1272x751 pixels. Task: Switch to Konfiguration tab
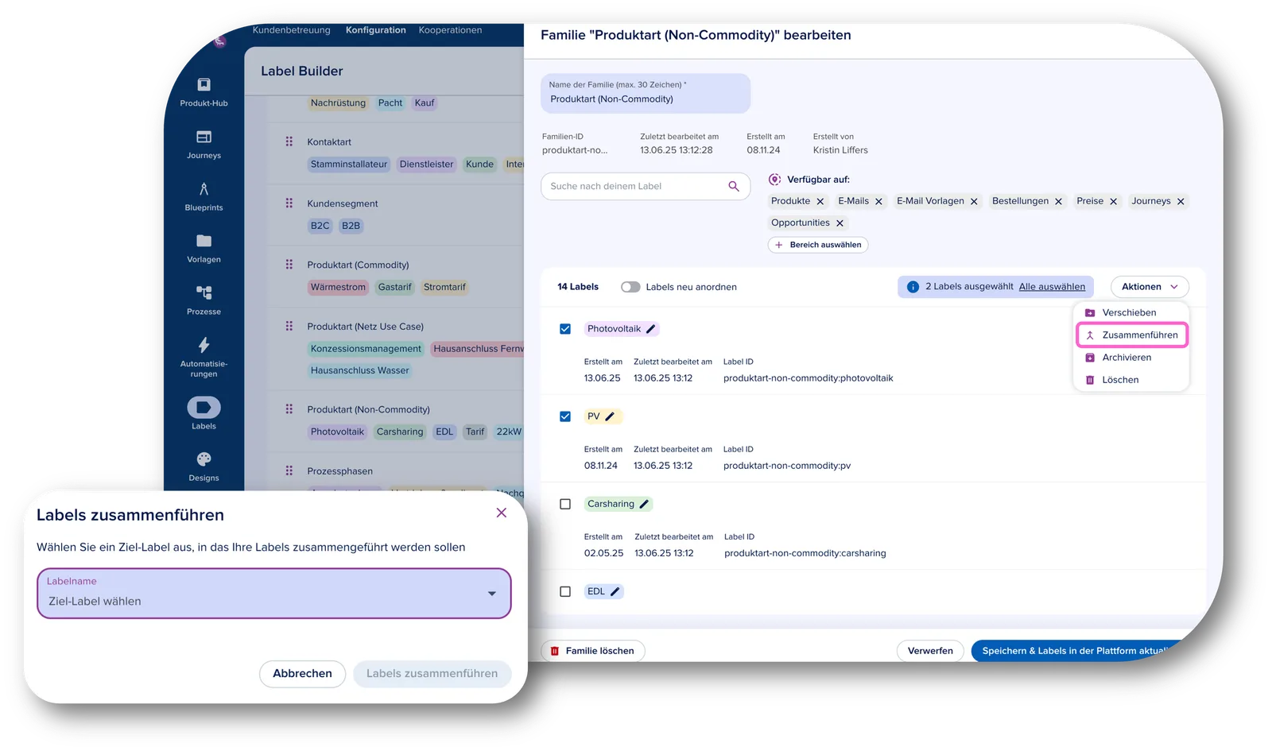point(375,30)
